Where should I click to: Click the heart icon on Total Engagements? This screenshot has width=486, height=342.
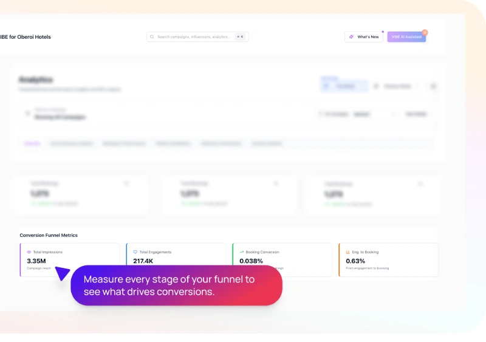pos(135,252)
